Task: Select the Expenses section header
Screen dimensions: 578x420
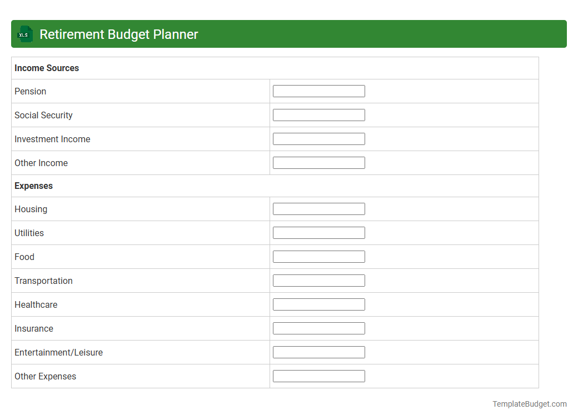Action: click(33, 186)
